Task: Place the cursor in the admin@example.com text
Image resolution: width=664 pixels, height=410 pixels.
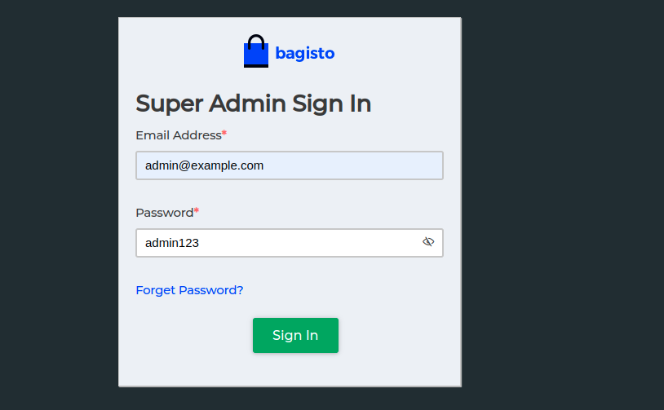Action: [204, 165]
